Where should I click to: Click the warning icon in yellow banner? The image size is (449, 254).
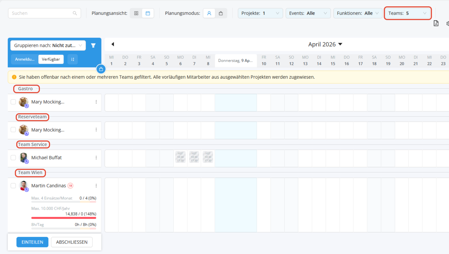coord(14,77)
